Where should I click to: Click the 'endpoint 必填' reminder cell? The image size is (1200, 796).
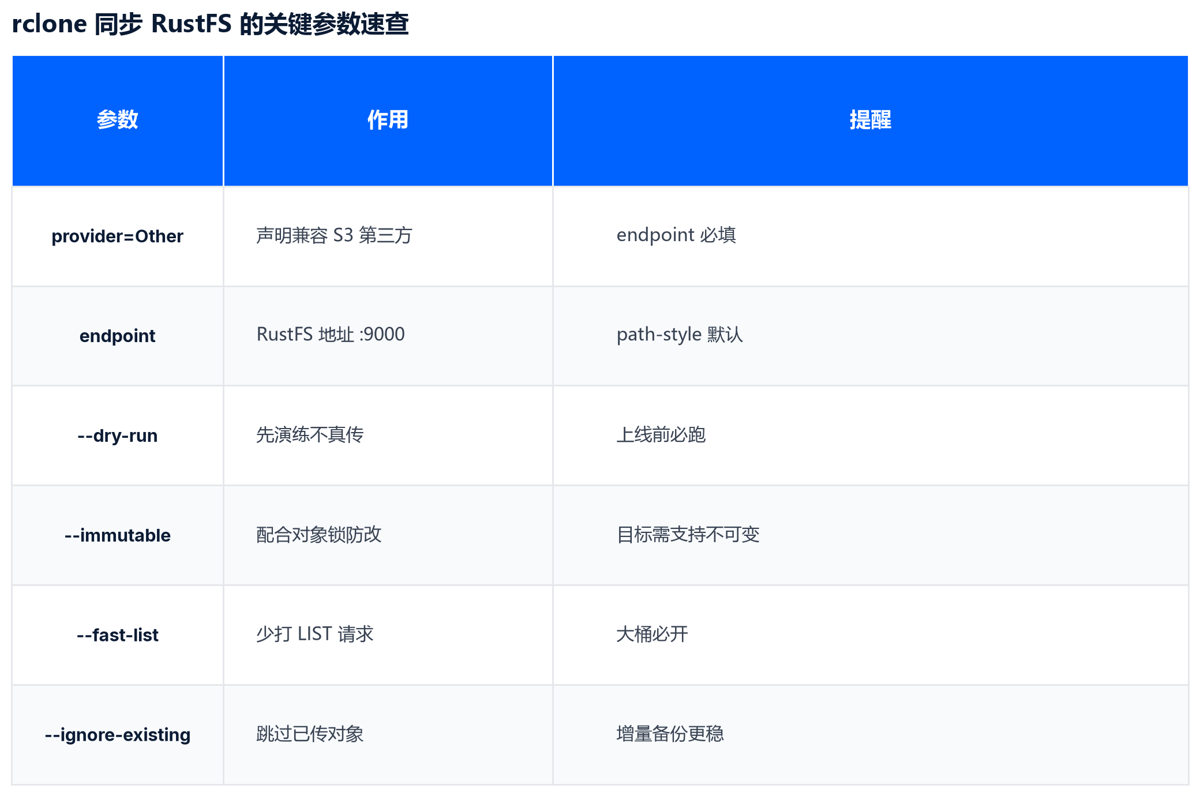pos(871,236)
